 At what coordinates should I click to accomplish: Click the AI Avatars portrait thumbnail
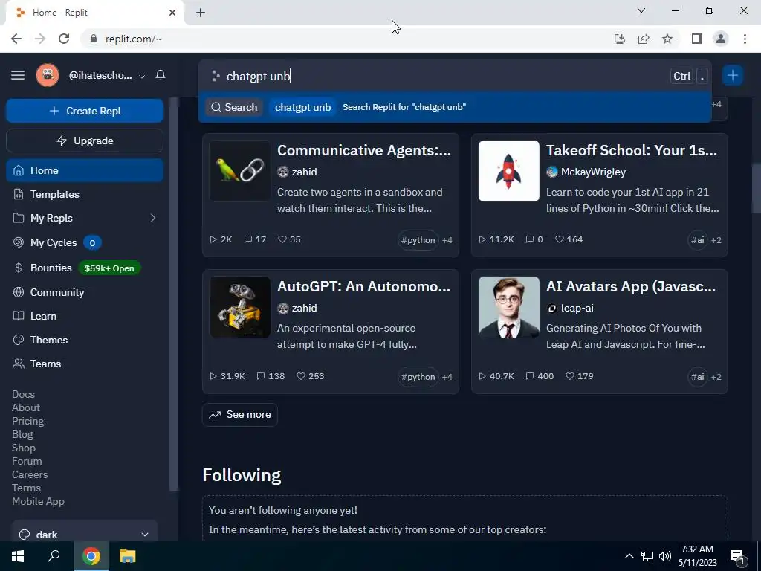tap(508, 307)
